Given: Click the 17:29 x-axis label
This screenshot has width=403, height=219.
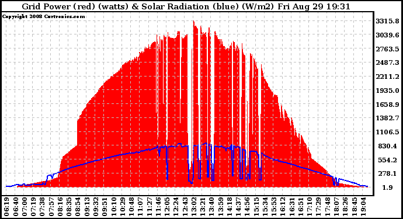Looking at the screenshot, I should pyautogui.click(x=319, y=207).
